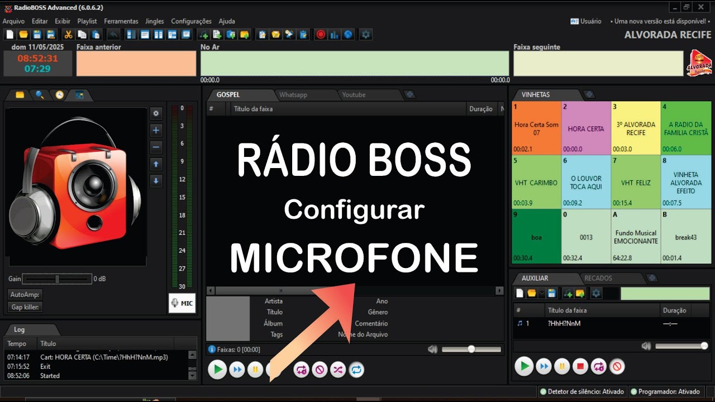715x402 pixels.
Task: Click the down arrow button beside the artwork
Action: tap(156, 181)
